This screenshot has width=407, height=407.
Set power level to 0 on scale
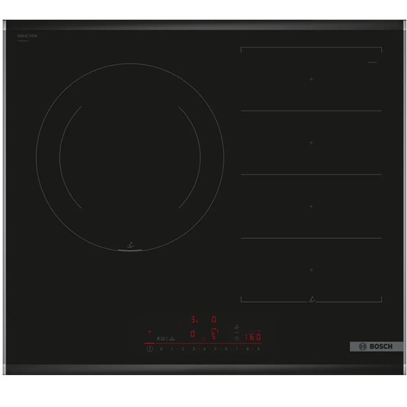point(161,349)
